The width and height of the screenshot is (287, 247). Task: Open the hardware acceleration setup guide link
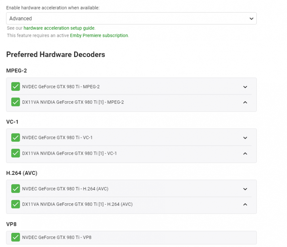point(59,28)
